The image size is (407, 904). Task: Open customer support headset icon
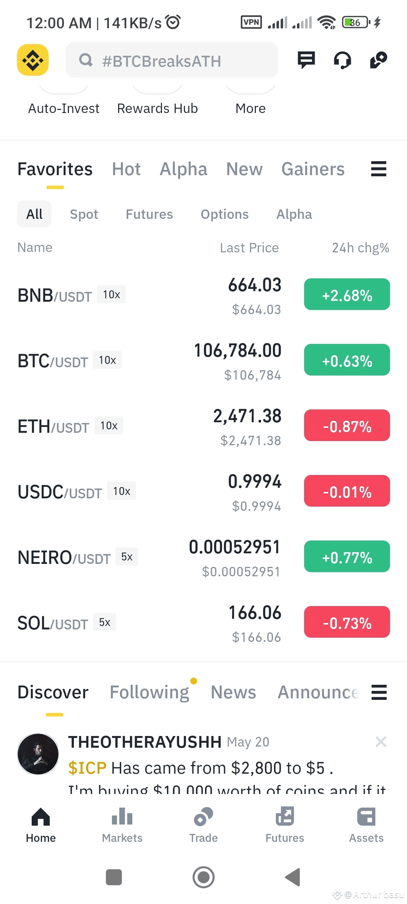coord(343,60)
